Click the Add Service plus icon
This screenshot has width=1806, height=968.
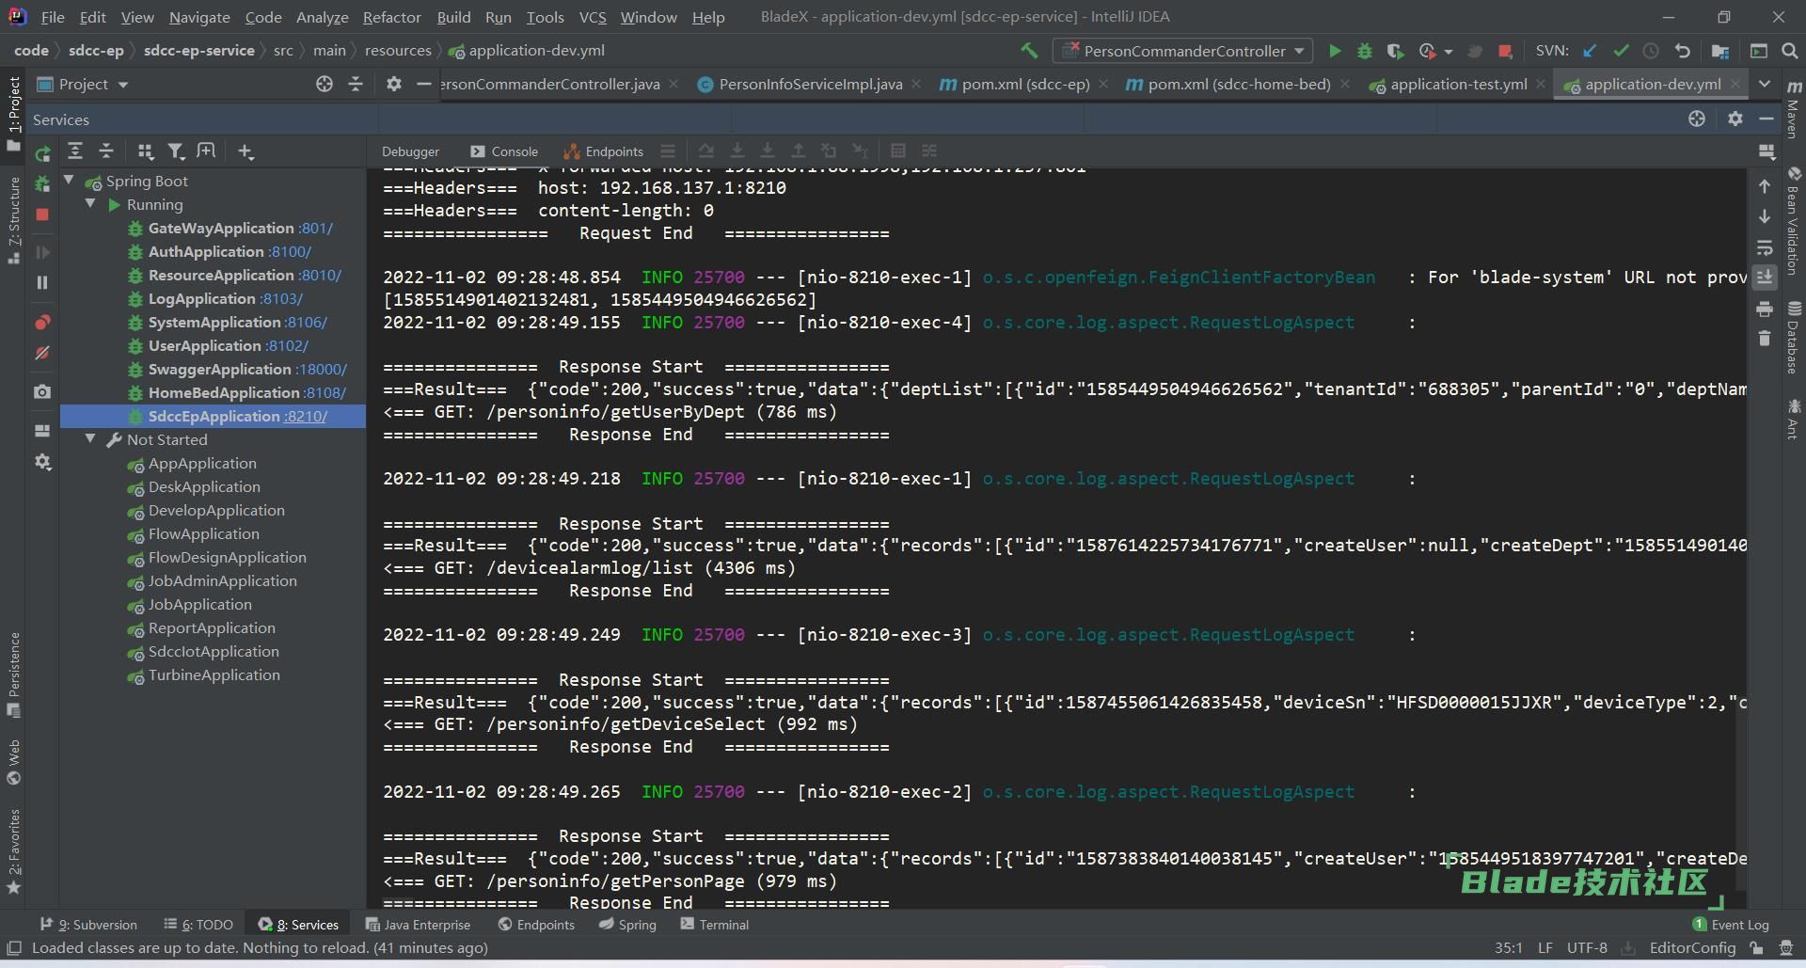pyautogui.click(x=246, y=151)
